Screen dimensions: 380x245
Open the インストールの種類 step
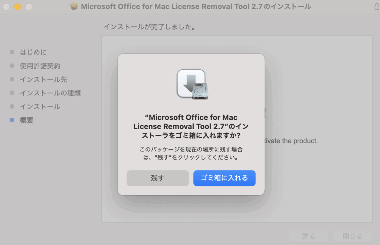point(50,93)
